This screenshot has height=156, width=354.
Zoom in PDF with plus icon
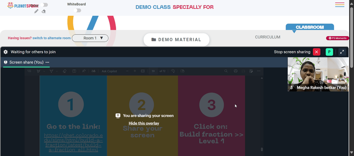pyautogui.click(x=135, y=71)
